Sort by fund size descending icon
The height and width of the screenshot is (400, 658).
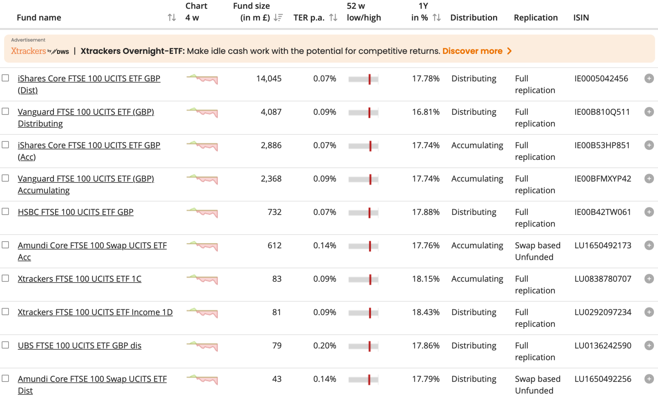click(x=278, y=18)
